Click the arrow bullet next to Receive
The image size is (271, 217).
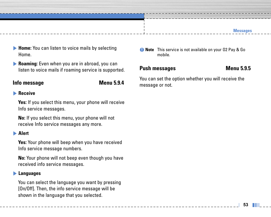[15, 93]
